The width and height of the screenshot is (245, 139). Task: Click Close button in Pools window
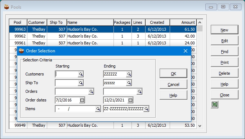(x=224, y=95)
